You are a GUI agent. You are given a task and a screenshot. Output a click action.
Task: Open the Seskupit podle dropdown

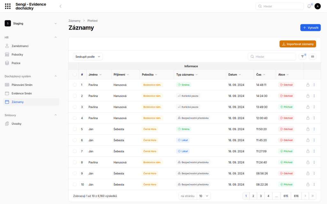coord(88,57)
